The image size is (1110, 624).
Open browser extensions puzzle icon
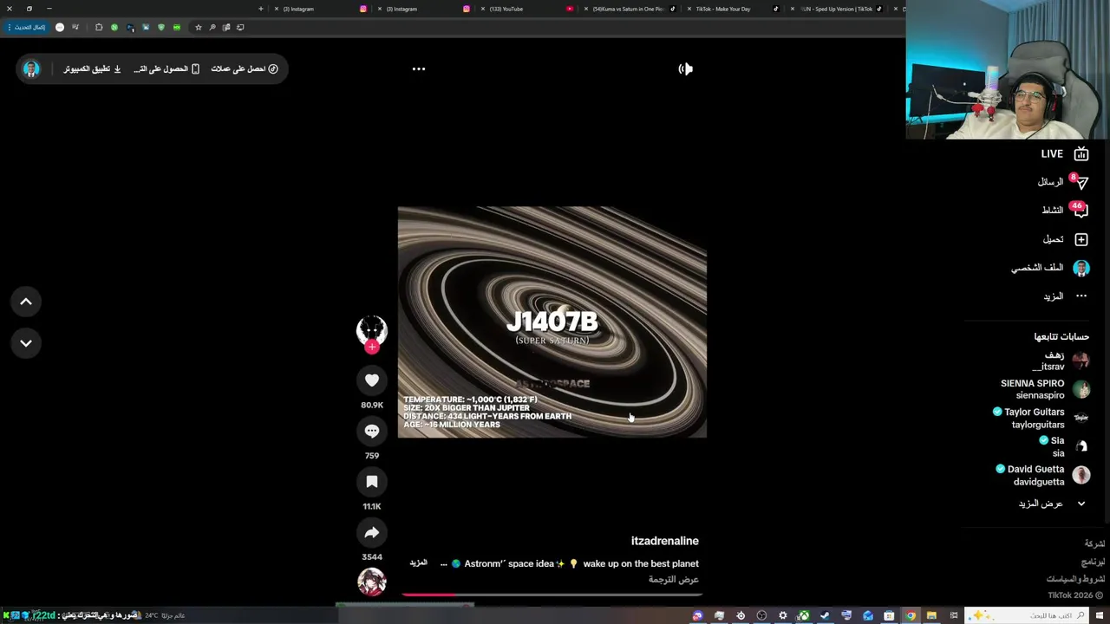coord(99,27)
